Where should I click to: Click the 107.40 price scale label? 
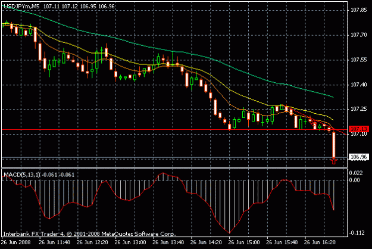tap(359, 85)
